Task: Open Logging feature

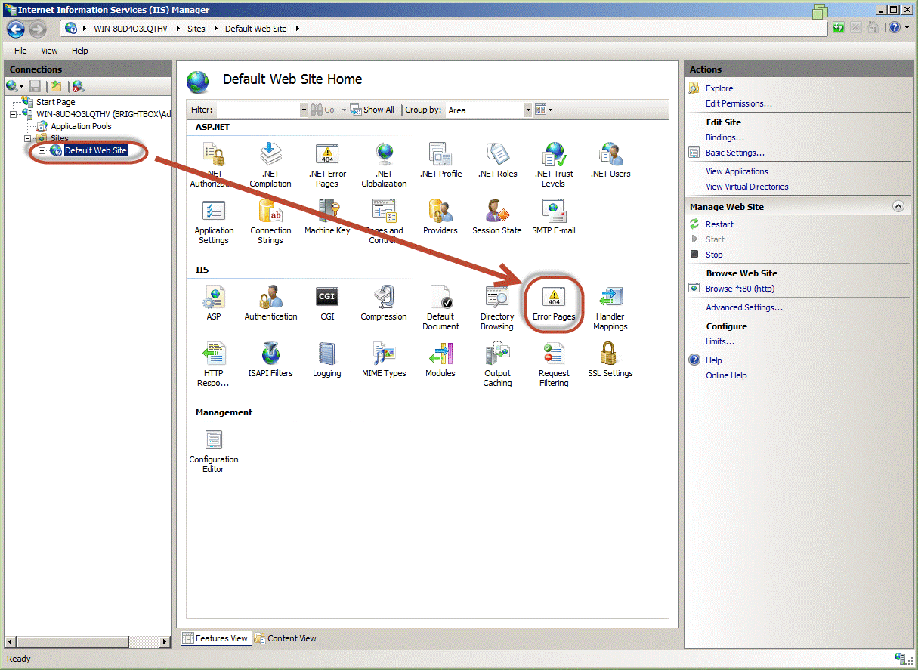Action: tap(327, 360)
